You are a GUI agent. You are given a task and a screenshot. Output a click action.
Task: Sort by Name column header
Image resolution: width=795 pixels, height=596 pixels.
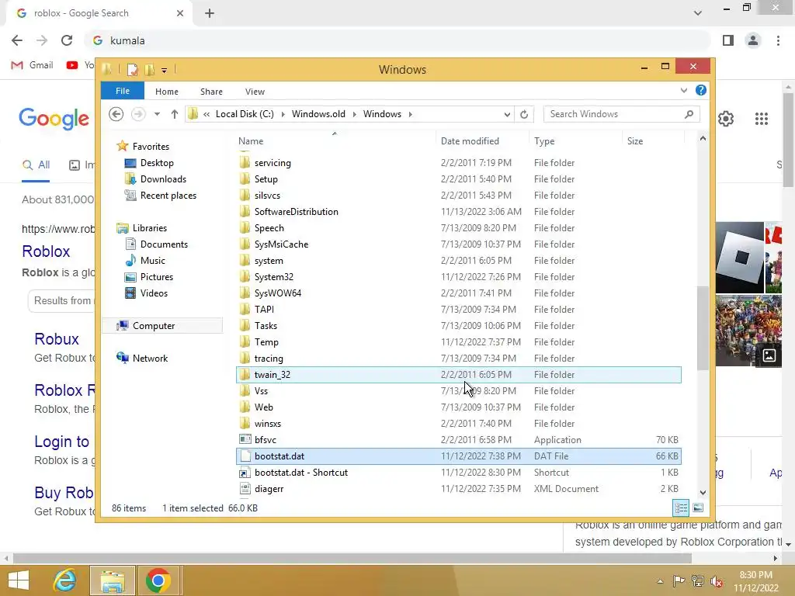pyautogui.click(x=335, y=141)
